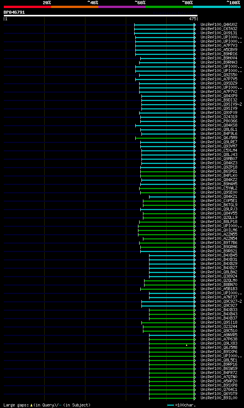Select UniRef100_A5B1B3 label
Viewport: 244px width, 408px height.
click(x=219, y=289)
